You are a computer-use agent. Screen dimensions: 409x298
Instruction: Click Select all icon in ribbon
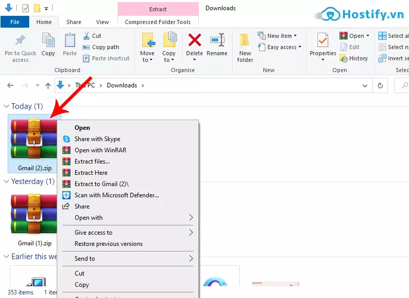click(x=382, y=36)
